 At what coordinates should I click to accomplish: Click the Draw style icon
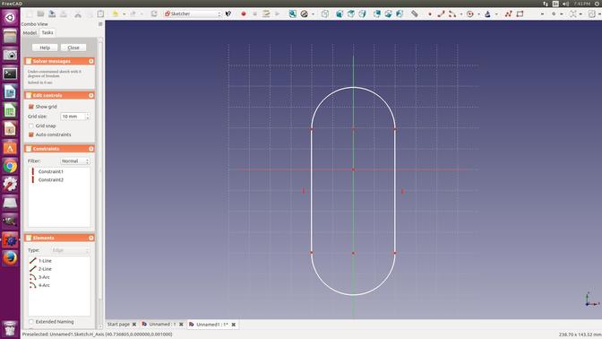(304, 13)
